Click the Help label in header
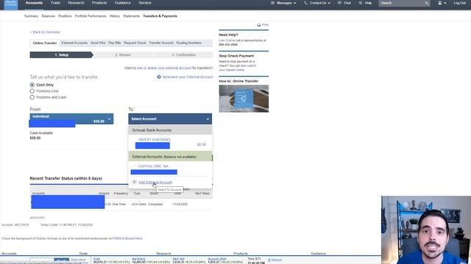 [x=368, y=3]
